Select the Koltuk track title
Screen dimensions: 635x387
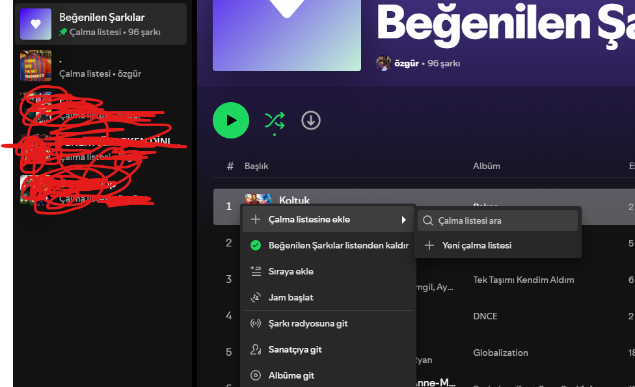pos(294,200)
